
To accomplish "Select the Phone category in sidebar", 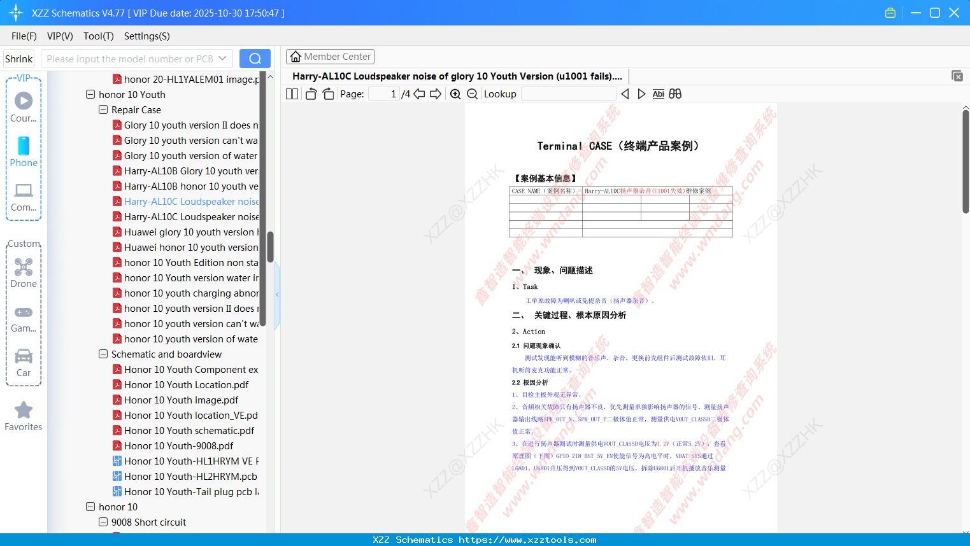I will (x=24, y=152).
